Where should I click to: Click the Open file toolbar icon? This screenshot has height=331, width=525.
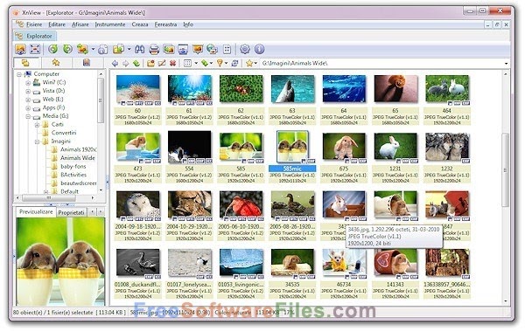[21, 49]
